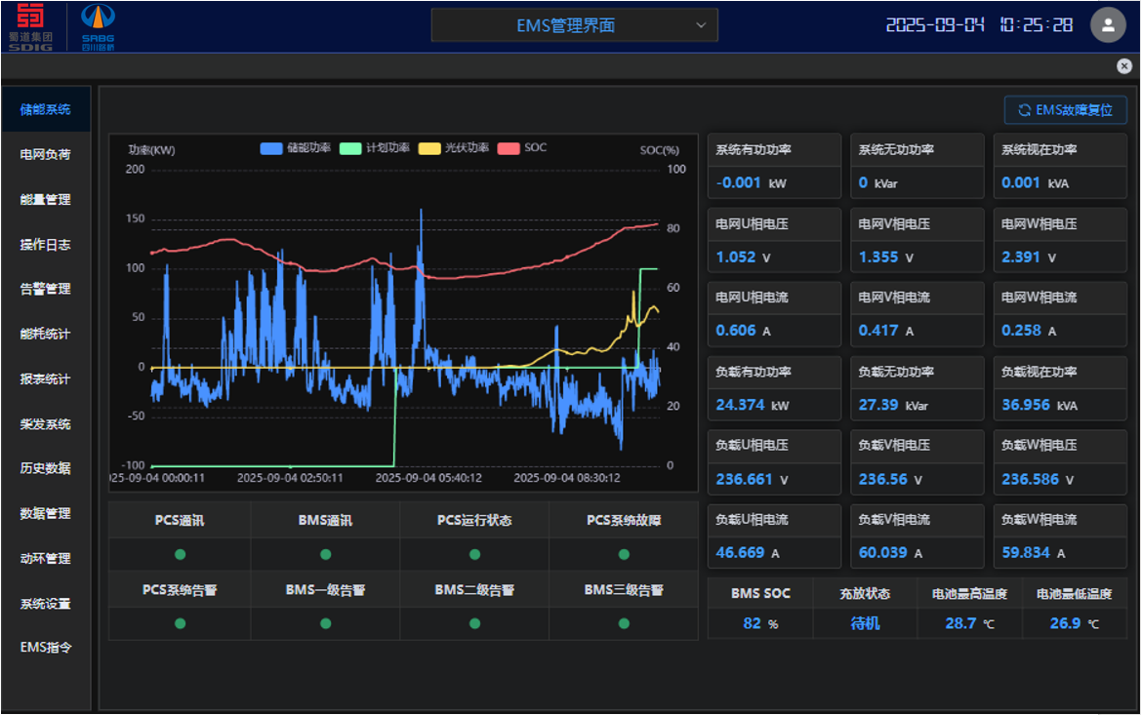Click the PCS系统故障 status indicator
This screenshot has width=1141, height=715.
pos(624,554)
